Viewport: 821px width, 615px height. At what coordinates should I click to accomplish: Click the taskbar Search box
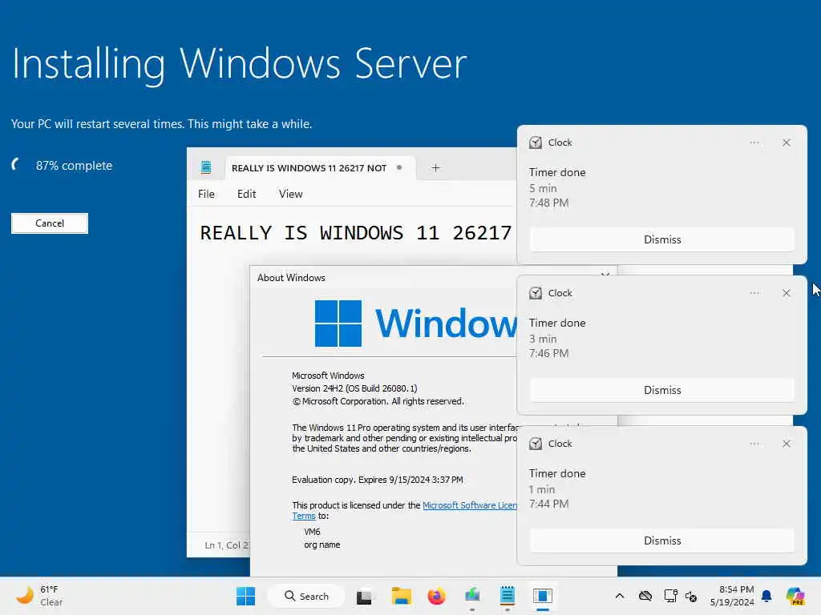pos(307,596)
